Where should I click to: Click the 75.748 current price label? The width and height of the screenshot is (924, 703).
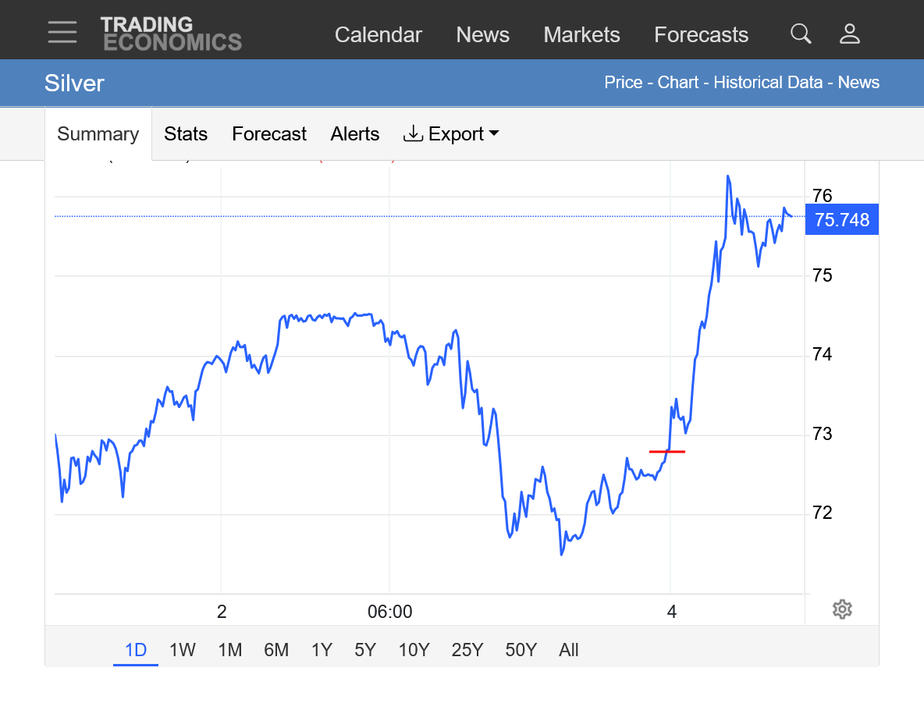(841, 220)
